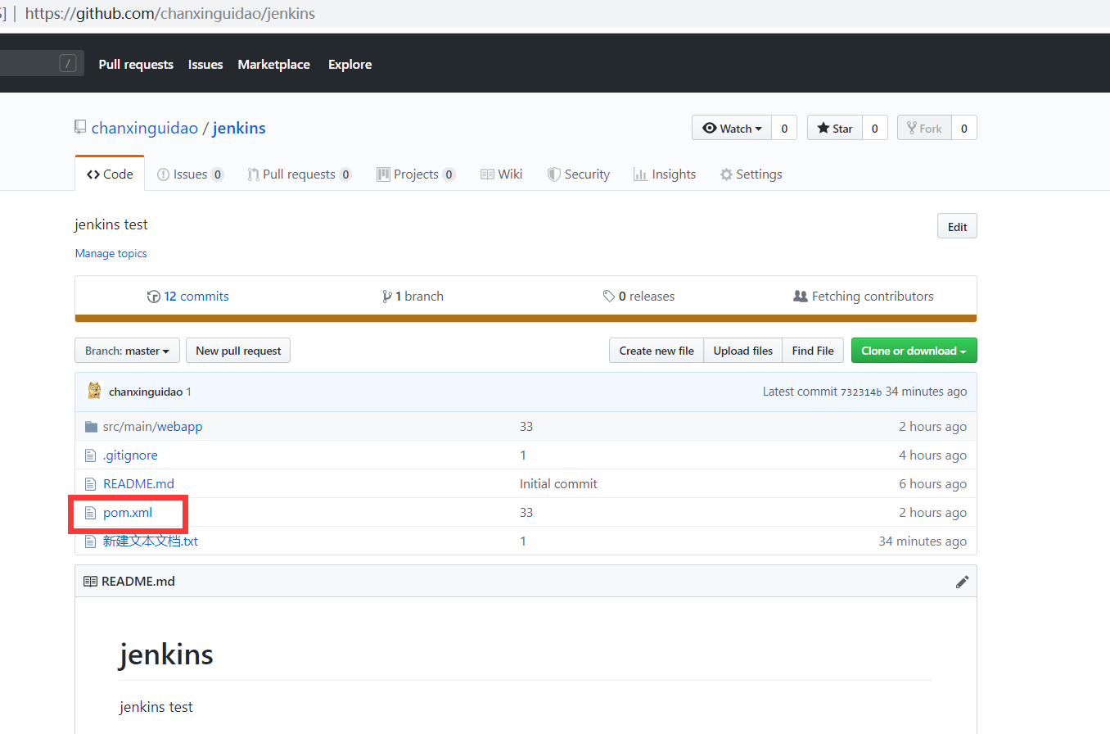
Task: Open the .gitignore file
Action: (130, 455)
